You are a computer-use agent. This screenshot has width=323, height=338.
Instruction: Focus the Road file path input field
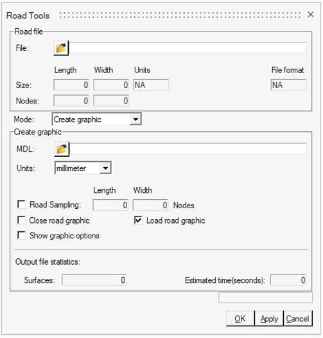click(188, 48)
